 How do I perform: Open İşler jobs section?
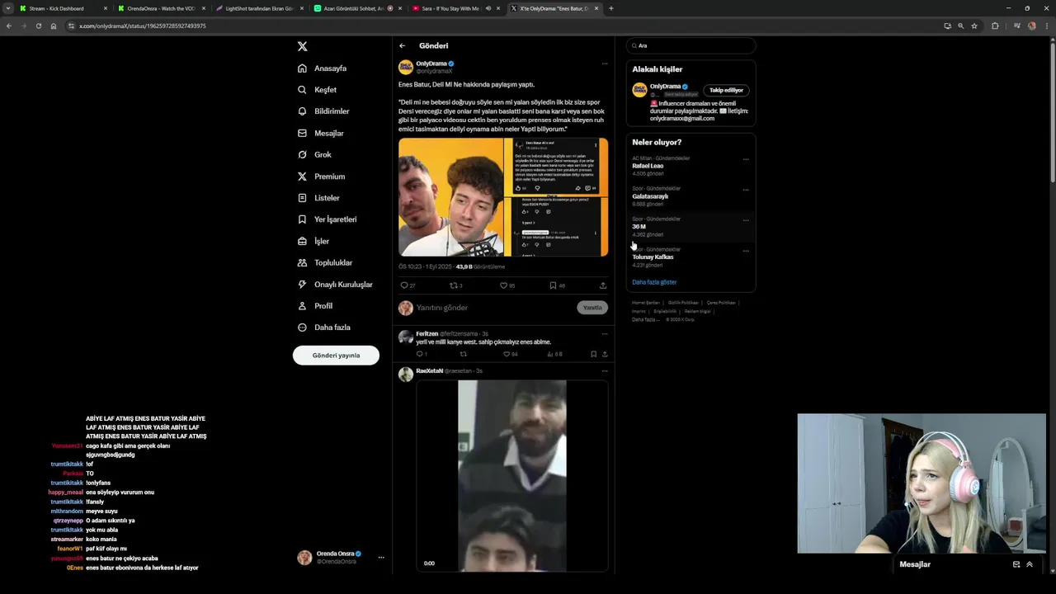pos(313,241)
